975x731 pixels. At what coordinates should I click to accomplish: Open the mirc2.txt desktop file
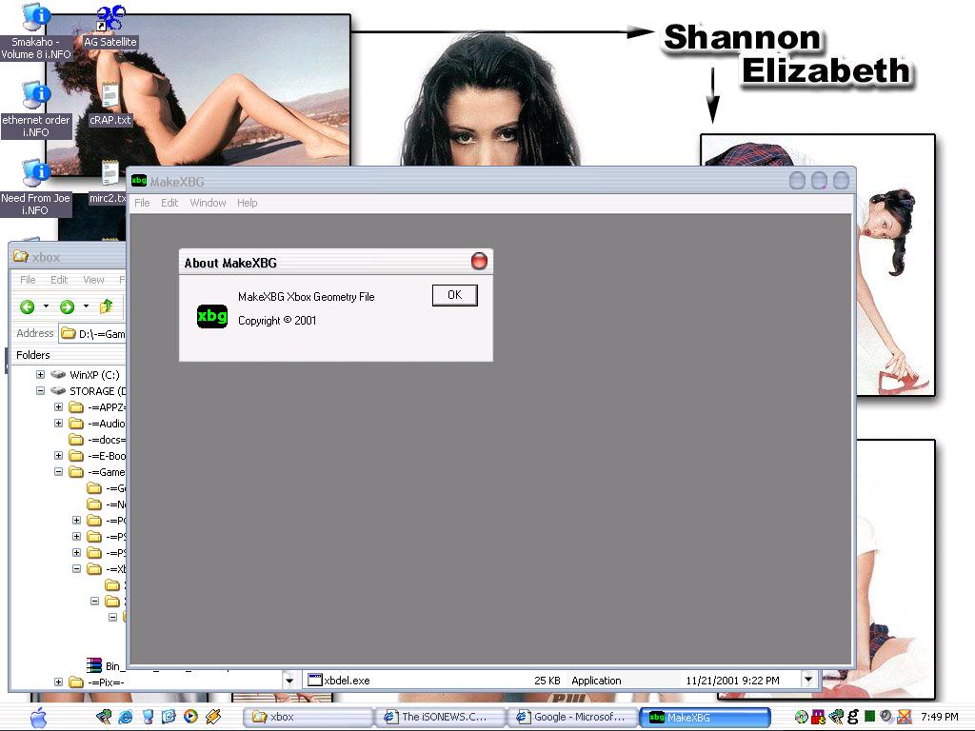click(109, 182)
